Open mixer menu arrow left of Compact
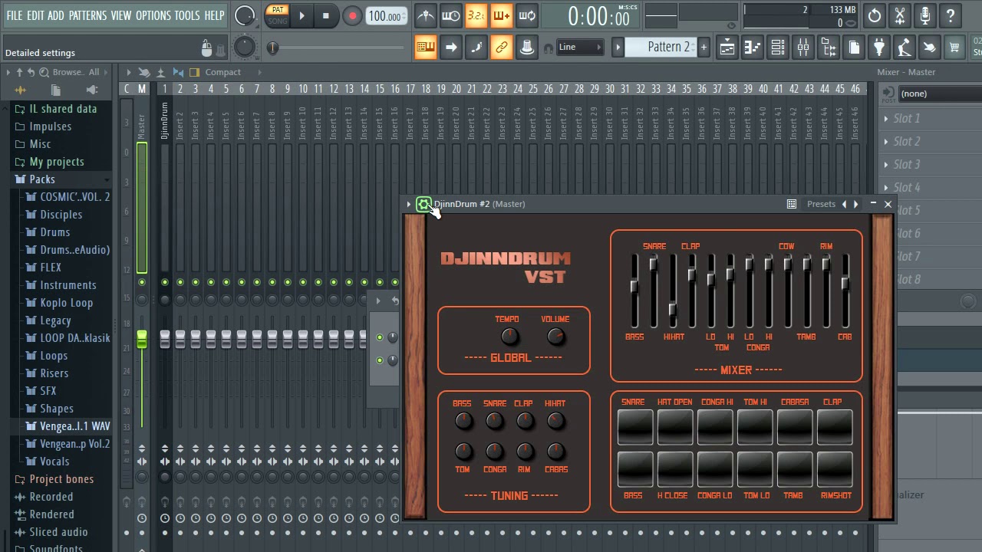The image size is (982, 552). 129,72
